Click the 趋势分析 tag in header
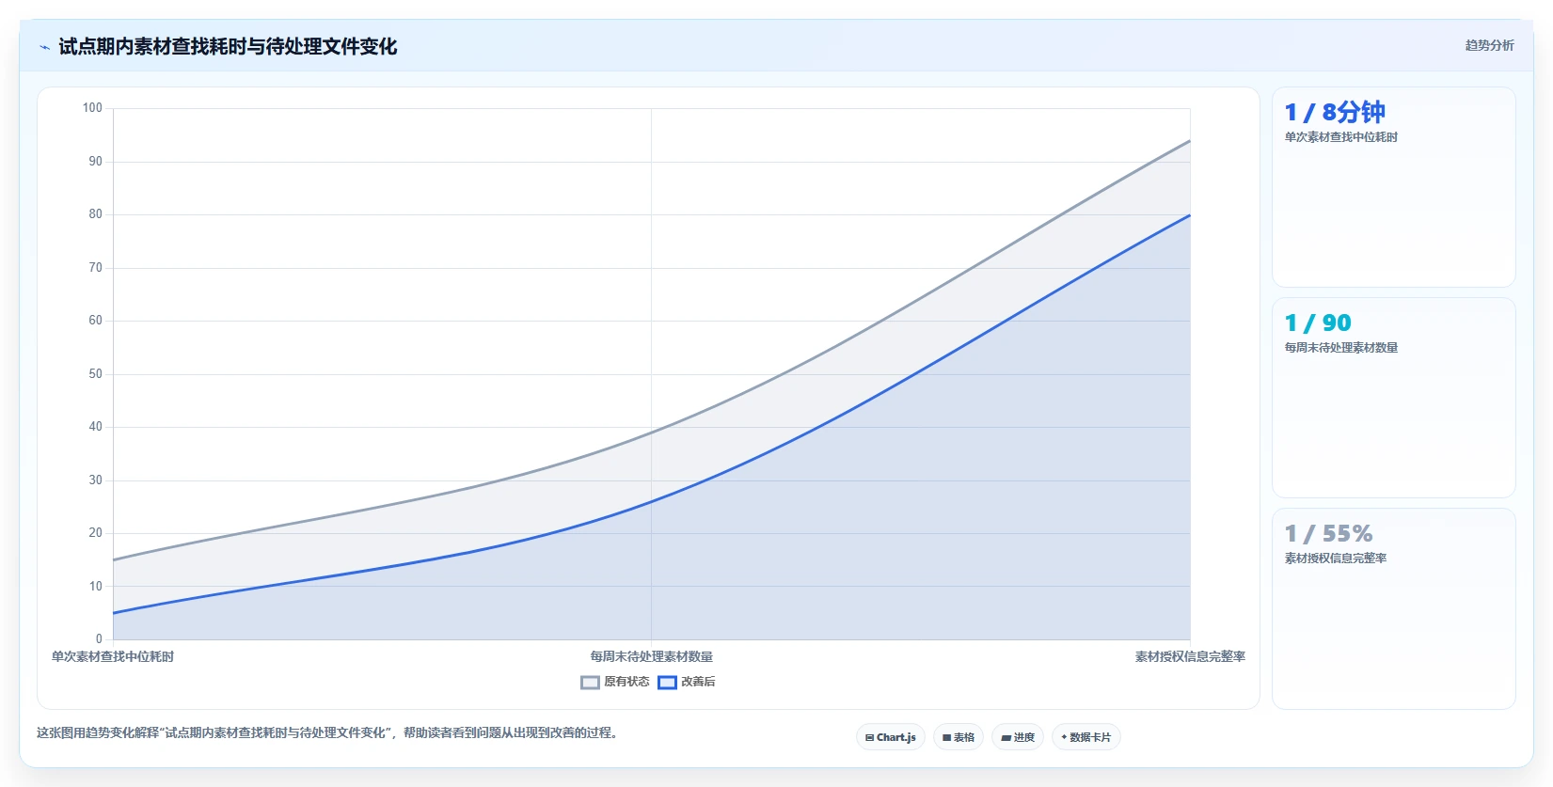The image size is (1553, 787). [x=1489, y=45]
